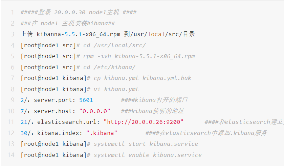
Task: Click the comment beside server.port
Action: (x=154, y=100)
